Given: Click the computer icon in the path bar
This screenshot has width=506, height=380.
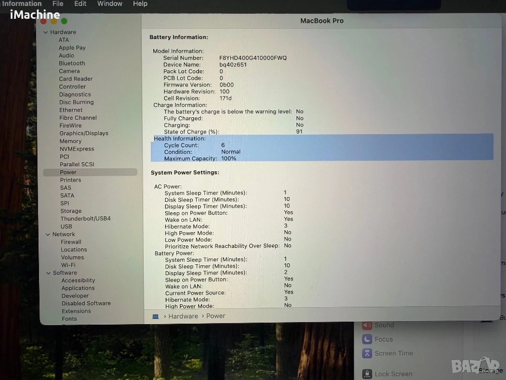Looking at the screenshot, I should coord(155,316).
